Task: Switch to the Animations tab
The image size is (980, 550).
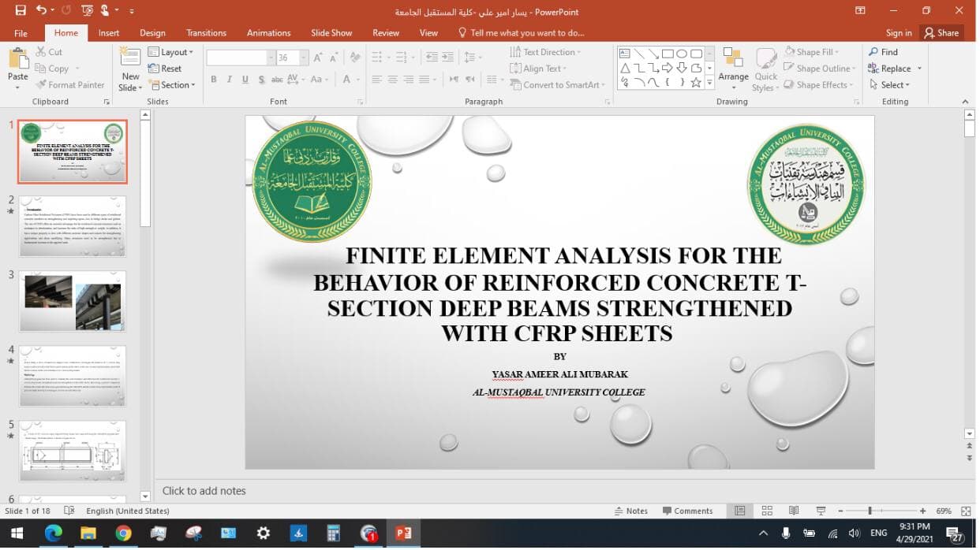Action: [268, 33]
